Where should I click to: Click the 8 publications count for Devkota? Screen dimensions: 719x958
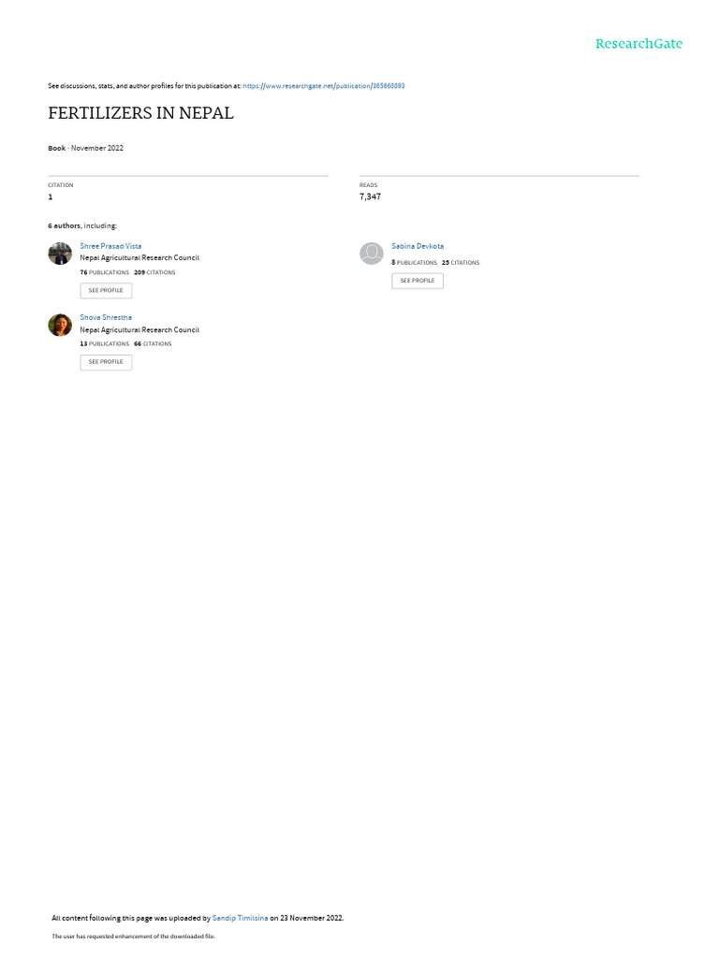coord(415,263)
